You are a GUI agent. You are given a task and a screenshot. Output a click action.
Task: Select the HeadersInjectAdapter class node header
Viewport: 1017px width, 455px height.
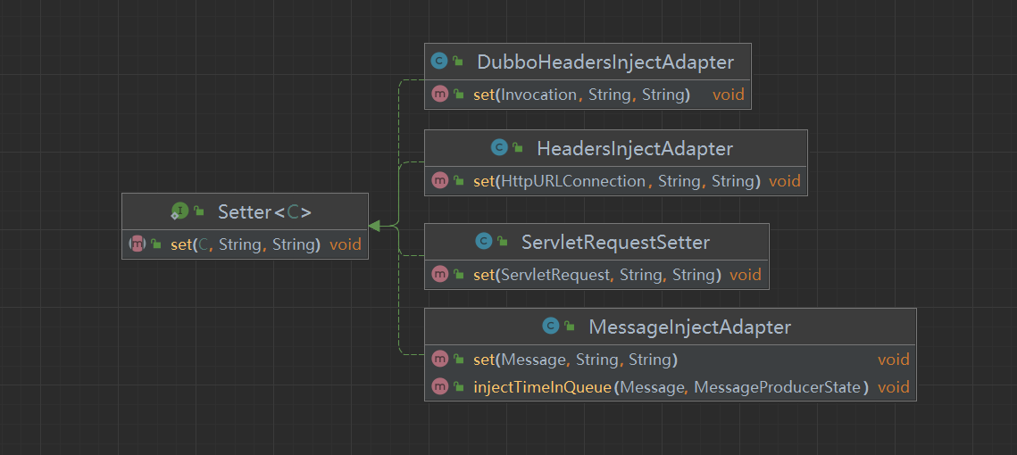click(634, 148)
